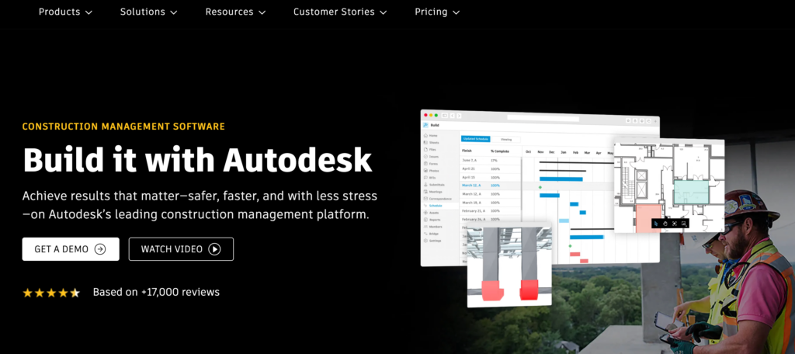This screenshot has height=354, width=795.
Task: Click the Build it with Autodesk heading
Action: tap(197, 160)
